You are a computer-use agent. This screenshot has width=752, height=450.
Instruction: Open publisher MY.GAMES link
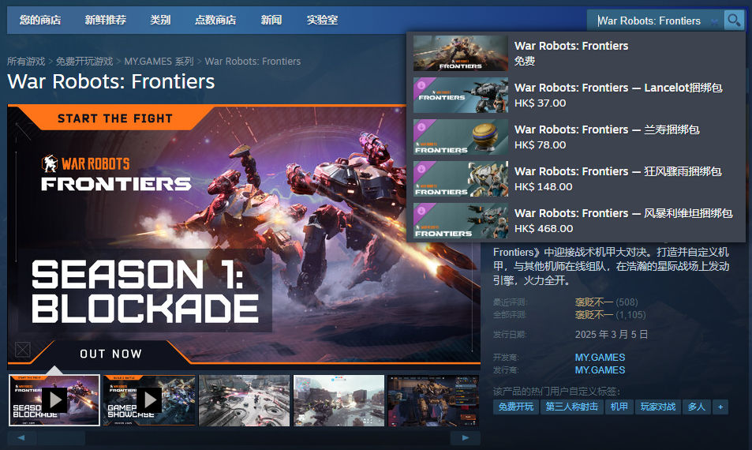coord(600,370)
